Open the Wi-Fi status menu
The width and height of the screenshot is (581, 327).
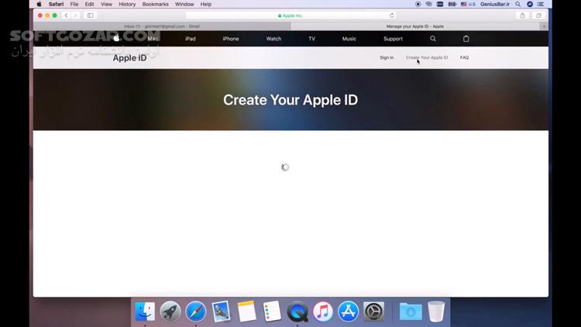428,5
